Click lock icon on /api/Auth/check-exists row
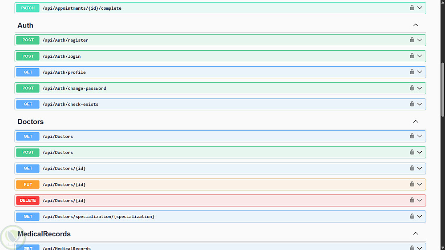The image size is (445, 250). click(412, 104)
